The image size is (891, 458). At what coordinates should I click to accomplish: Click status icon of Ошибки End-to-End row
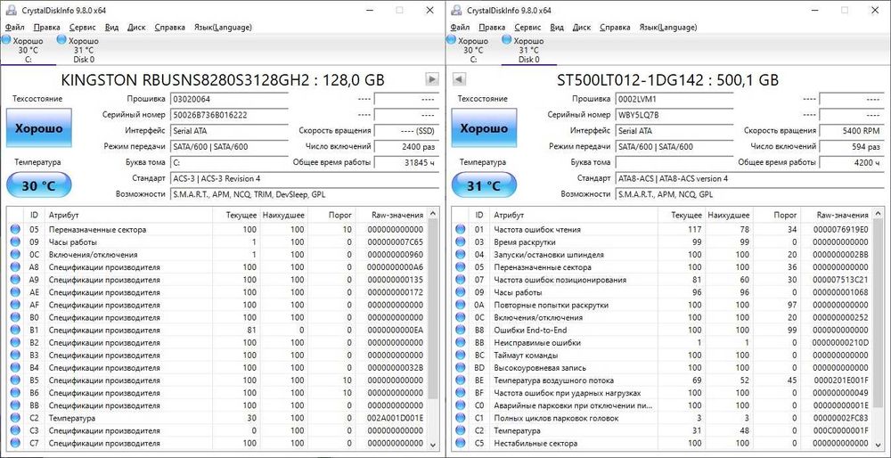point(461,331)
